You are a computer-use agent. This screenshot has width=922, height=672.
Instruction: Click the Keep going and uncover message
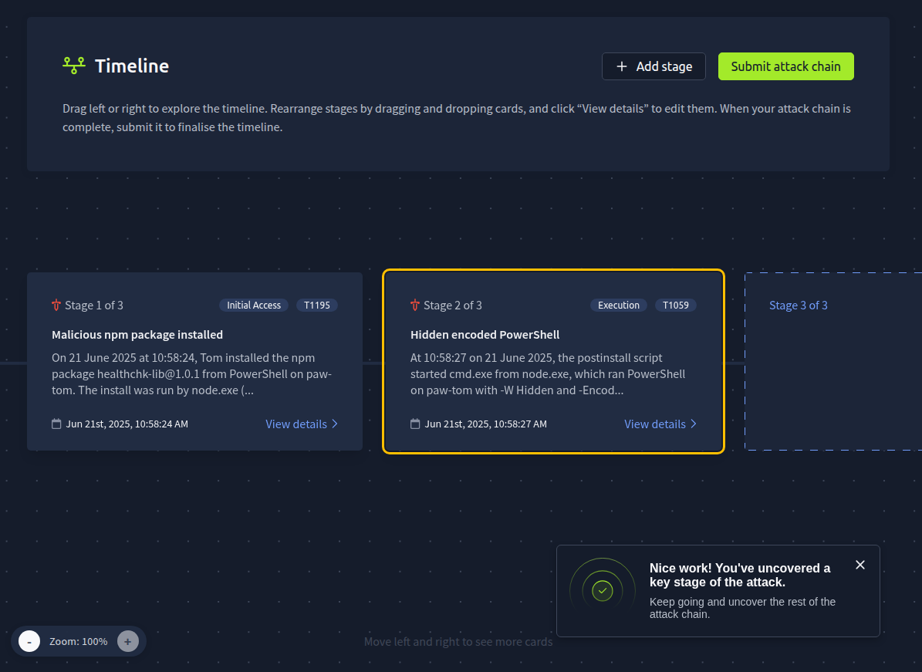click(x=743, y=608)
